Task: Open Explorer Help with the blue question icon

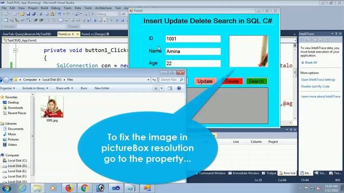Action: tap(179, 88)
